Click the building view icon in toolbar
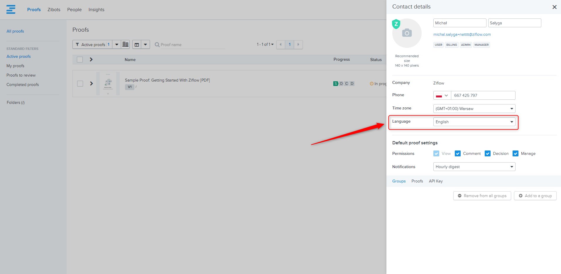The height and width of the screenshot is (274, 561). [125, 44]
